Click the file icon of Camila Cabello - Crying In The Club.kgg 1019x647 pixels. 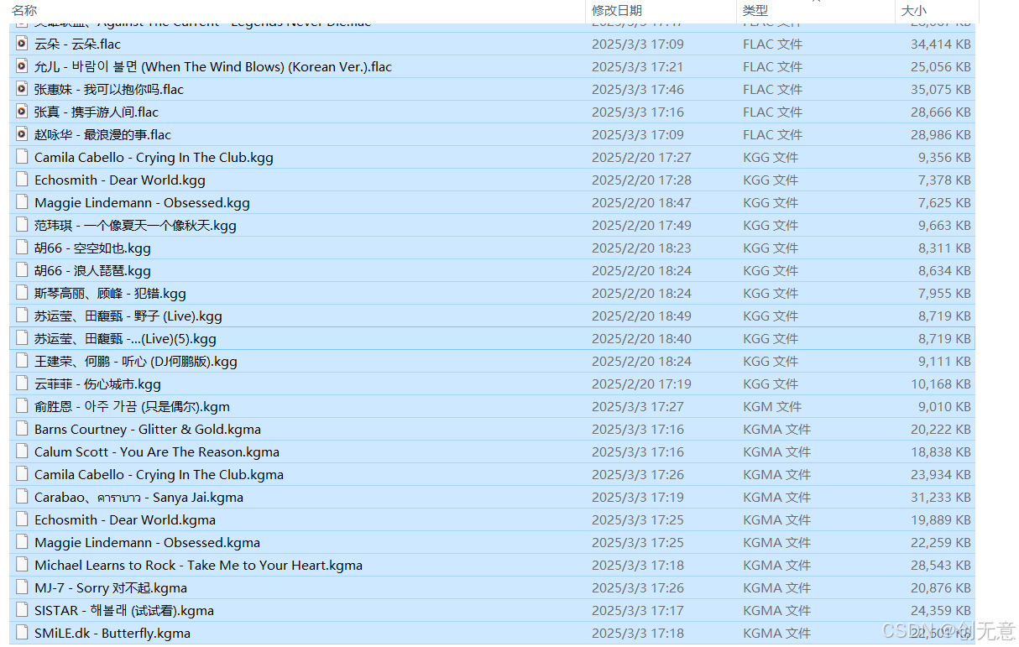click(22, 157)
